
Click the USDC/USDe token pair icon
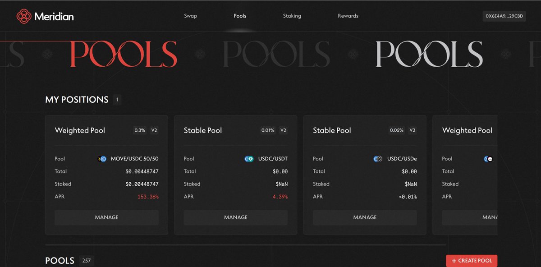[378, 159]
